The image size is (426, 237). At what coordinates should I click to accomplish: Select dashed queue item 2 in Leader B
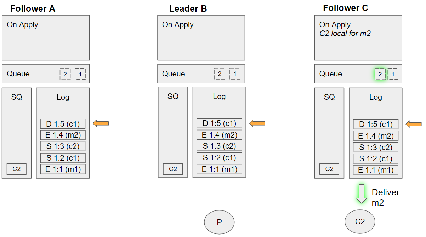click(x=220, y=74)
